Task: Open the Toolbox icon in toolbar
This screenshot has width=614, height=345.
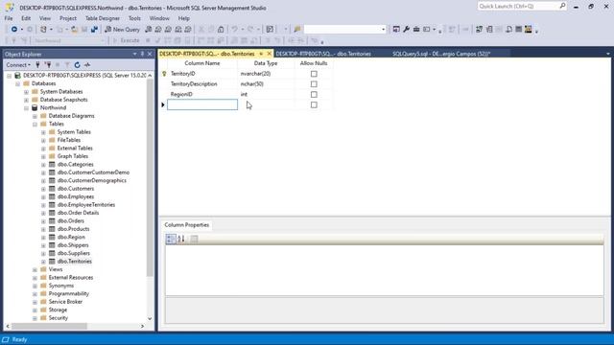Action: (x=416, y=30)
